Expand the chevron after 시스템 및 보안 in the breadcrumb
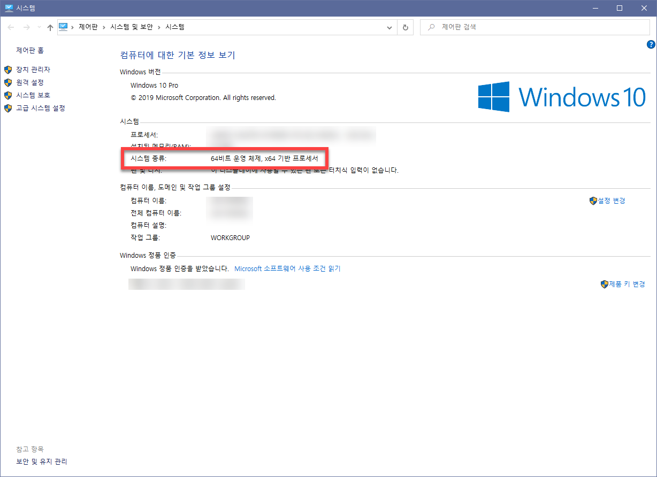 (158, 27)
